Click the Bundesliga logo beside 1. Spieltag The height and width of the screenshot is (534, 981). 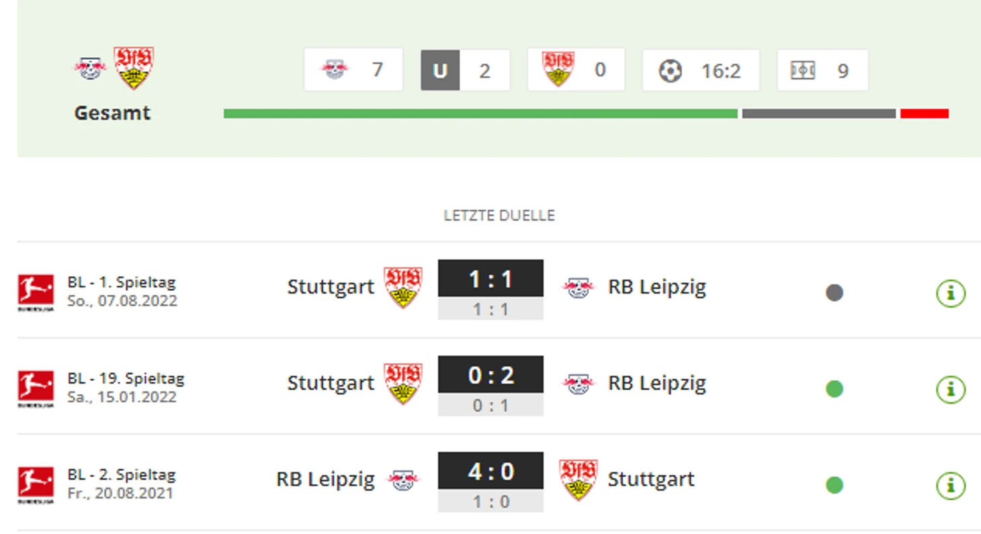36,293
